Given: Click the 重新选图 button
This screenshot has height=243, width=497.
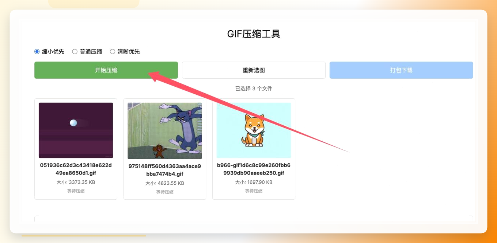Looking at the screenshot, I should 254,70.
